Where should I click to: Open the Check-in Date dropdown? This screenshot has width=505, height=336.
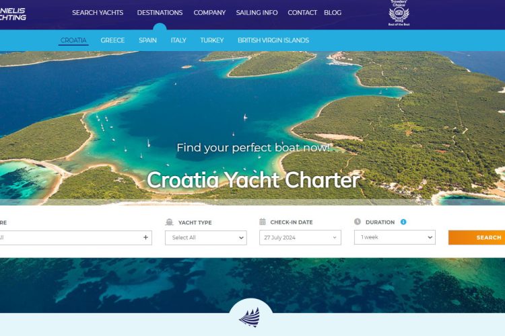(x=300, y=238)
